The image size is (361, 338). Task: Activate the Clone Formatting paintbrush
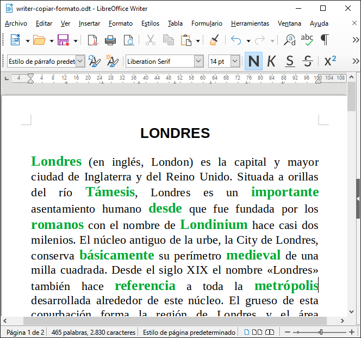coord(214,40)
